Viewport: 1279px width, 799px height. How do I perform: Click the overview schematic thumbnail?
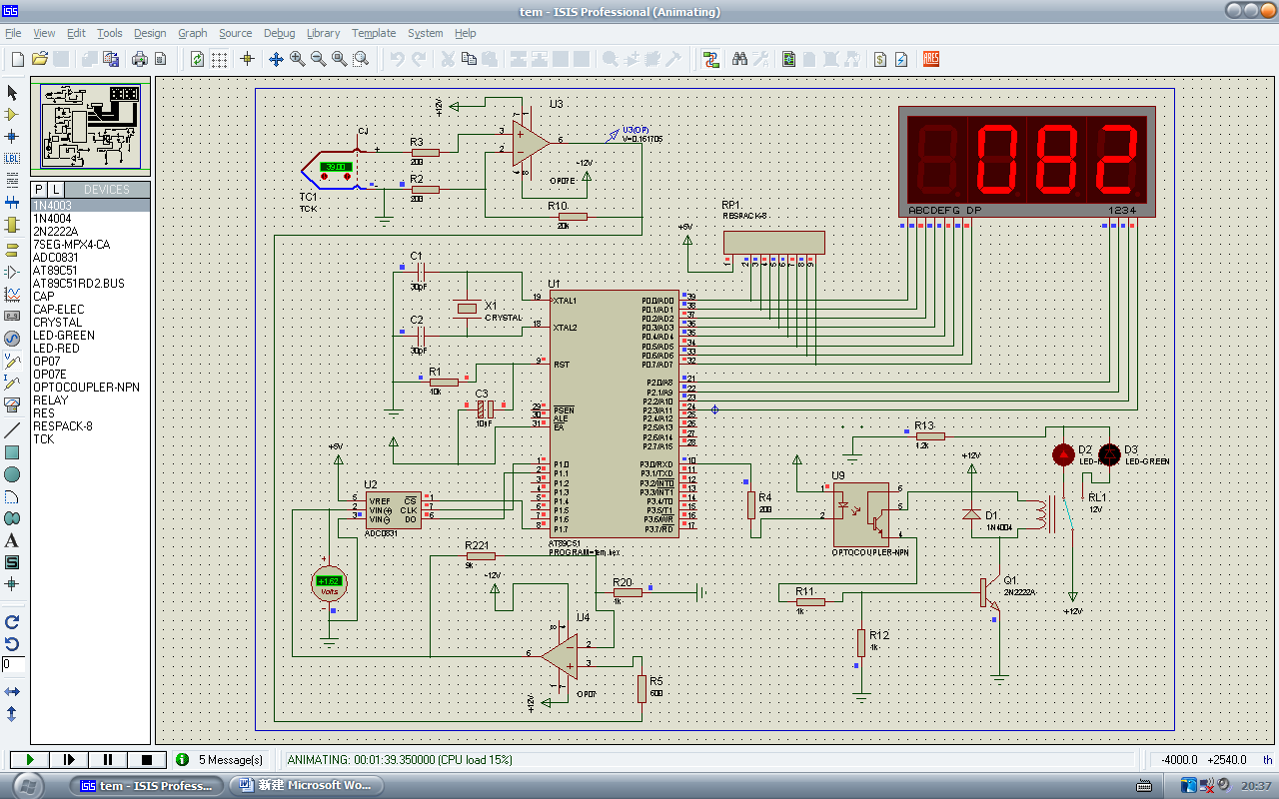point(91,127)
